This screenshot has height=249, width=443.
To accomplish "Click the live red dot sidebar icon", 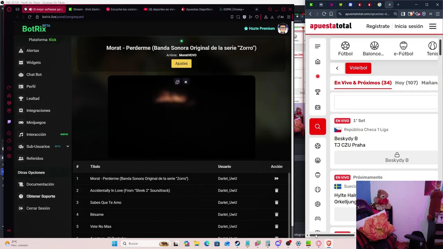I will 318,76.
